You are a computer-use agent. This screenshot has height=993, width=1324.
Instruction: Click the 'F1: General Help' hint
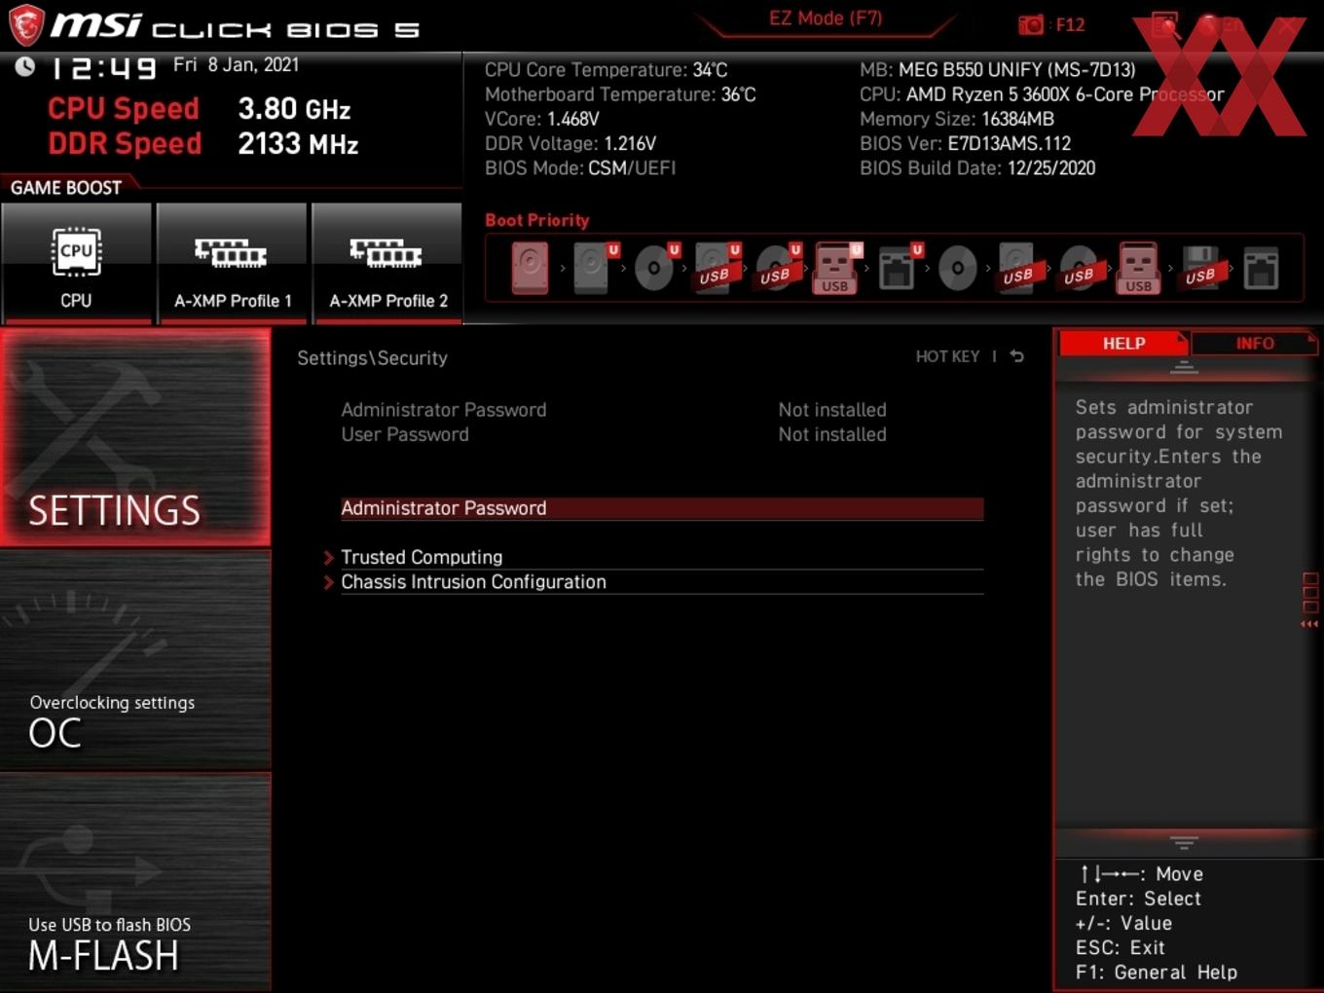1157,972
